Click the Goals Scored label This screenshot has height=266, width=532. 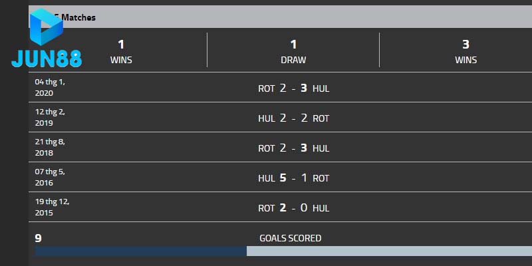pyautogui.click(x=290, y=238)
